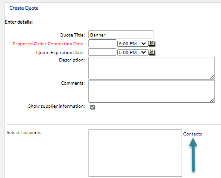Expand the Proposed Order Completion time dropdown

coord(133,43)
